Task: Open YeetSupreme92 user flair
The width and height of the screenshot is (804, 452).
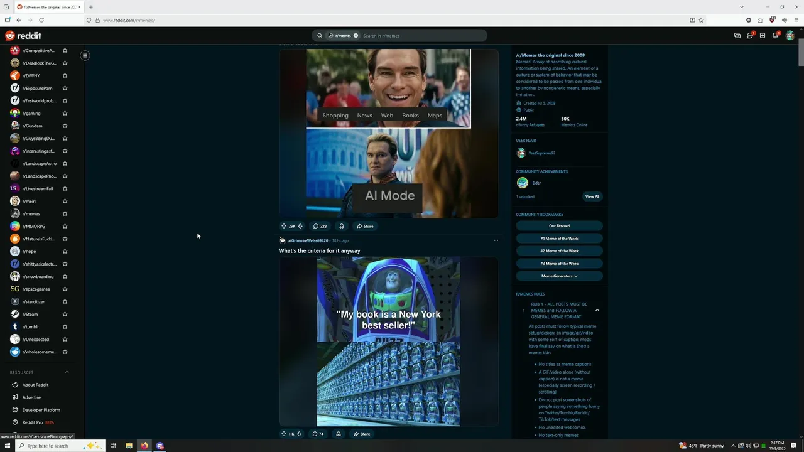Action: [541, 153]
